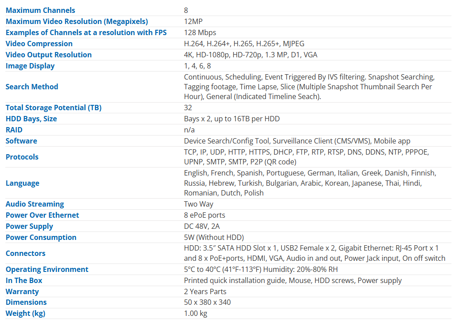455x323 pixels.
Task: Click the Audio Streaming label
Action: (x=35, y=204)
